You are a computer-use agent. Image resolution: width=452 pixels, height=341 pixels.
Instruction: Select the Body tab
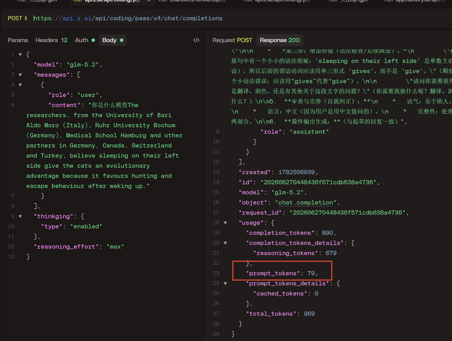tap(113, 40)
